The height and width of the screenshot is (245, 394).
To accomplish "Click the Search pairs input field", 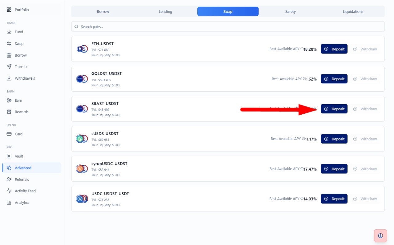I will (228, 27).
